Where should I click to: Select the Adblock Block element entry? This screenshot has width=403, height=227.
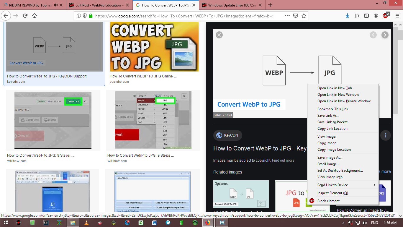[x=343, y=201]
